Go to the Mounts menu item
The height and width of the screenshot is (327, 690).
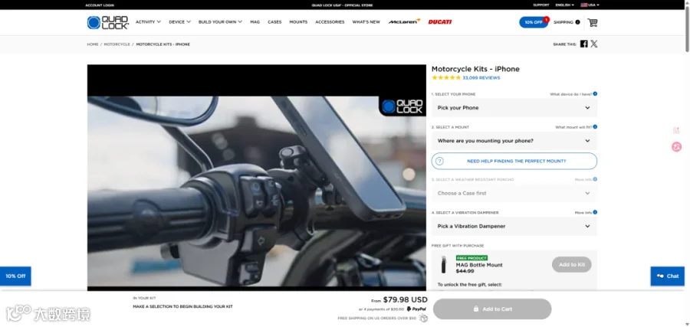click(298, 22)
